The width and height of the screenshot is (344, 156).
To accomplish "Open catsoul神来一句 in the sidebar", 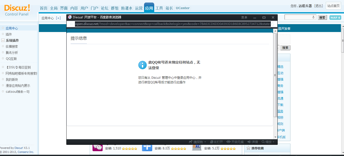I will [18, 92].
